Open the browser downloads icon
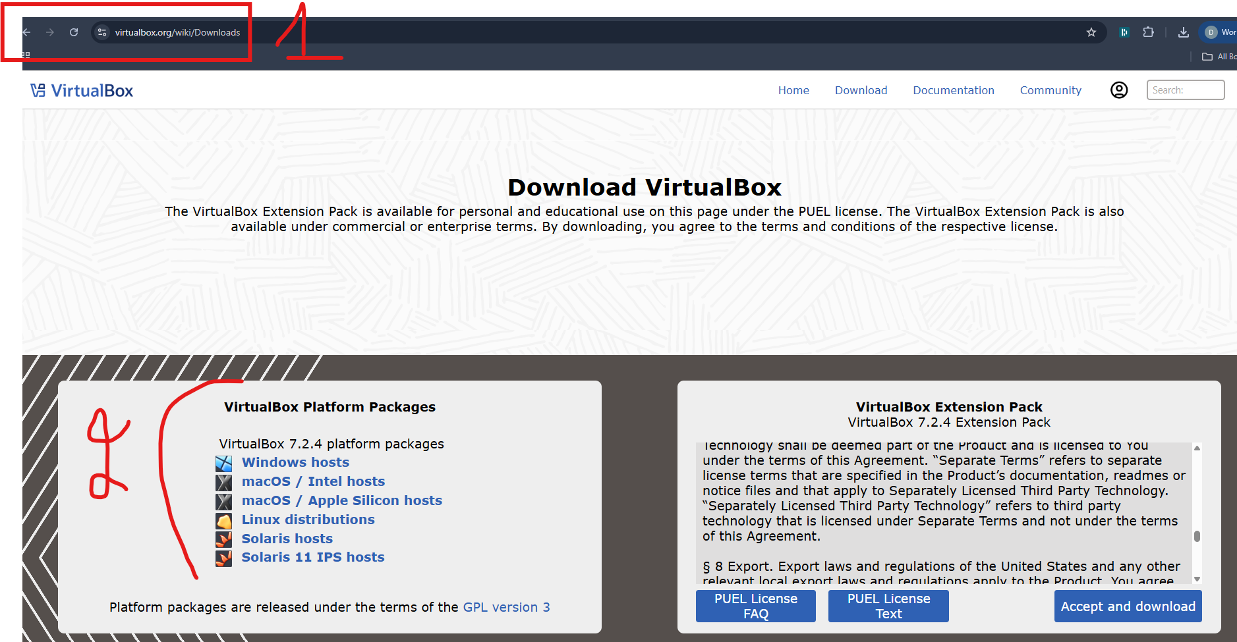 point(1184,32)
